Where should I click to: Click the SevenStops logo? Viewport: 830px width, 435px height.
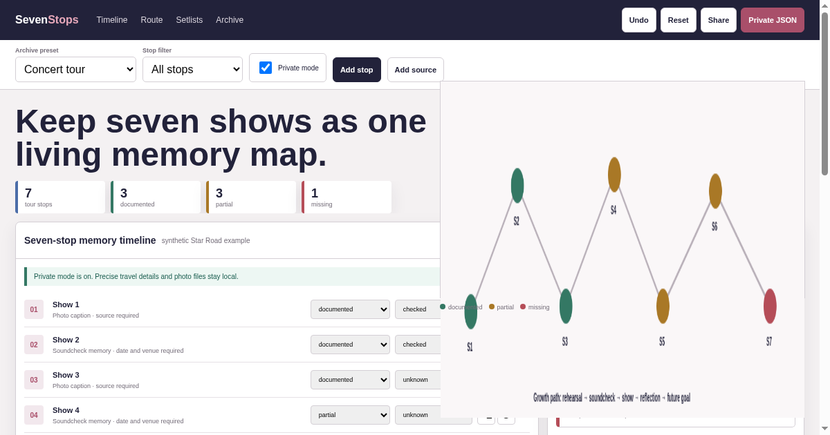[47, 20]
